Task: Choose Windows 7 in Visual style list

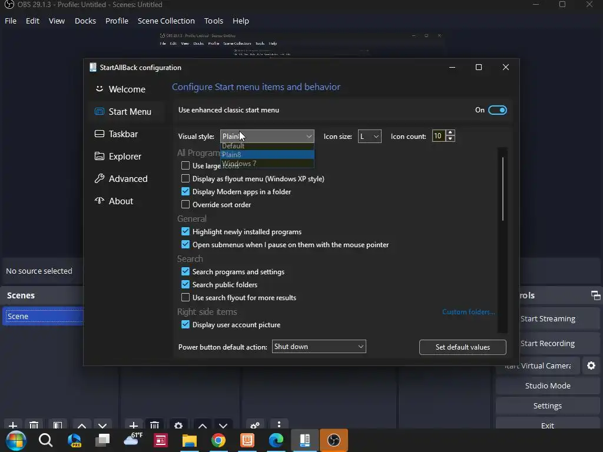Action: (x=267, y=164)
